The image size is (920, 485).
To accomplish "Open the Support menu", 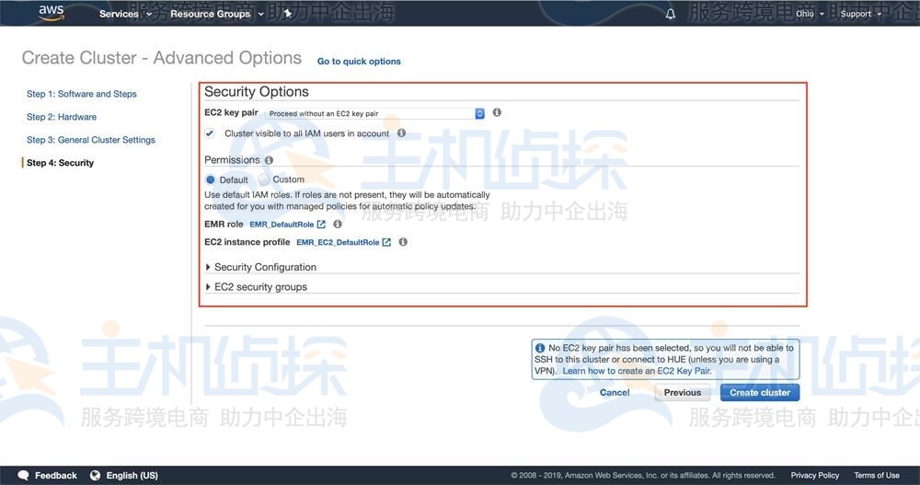I will [x=861, y=14].
